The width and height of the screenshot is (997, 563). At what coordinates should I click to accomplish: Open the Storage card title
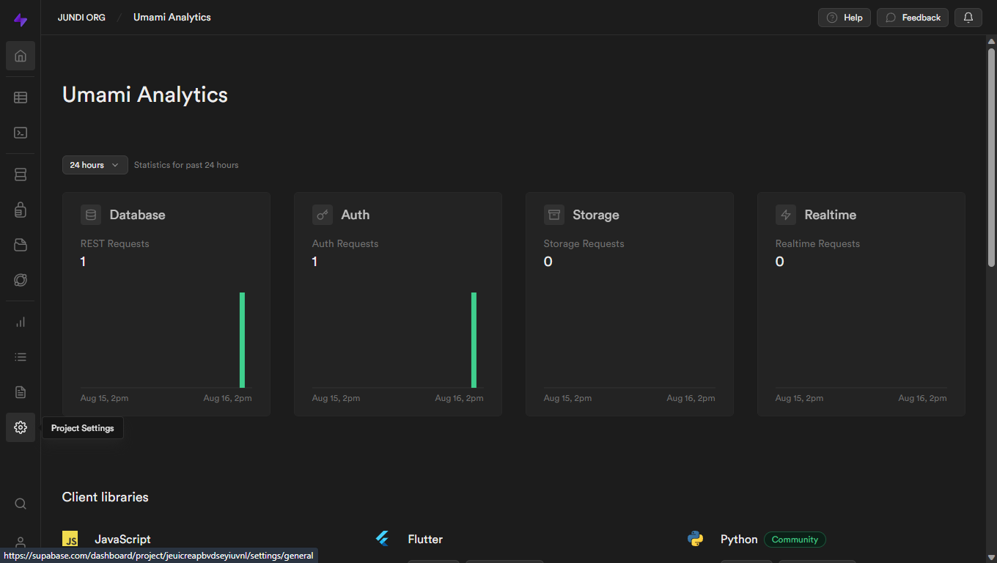tap(596, 215)
